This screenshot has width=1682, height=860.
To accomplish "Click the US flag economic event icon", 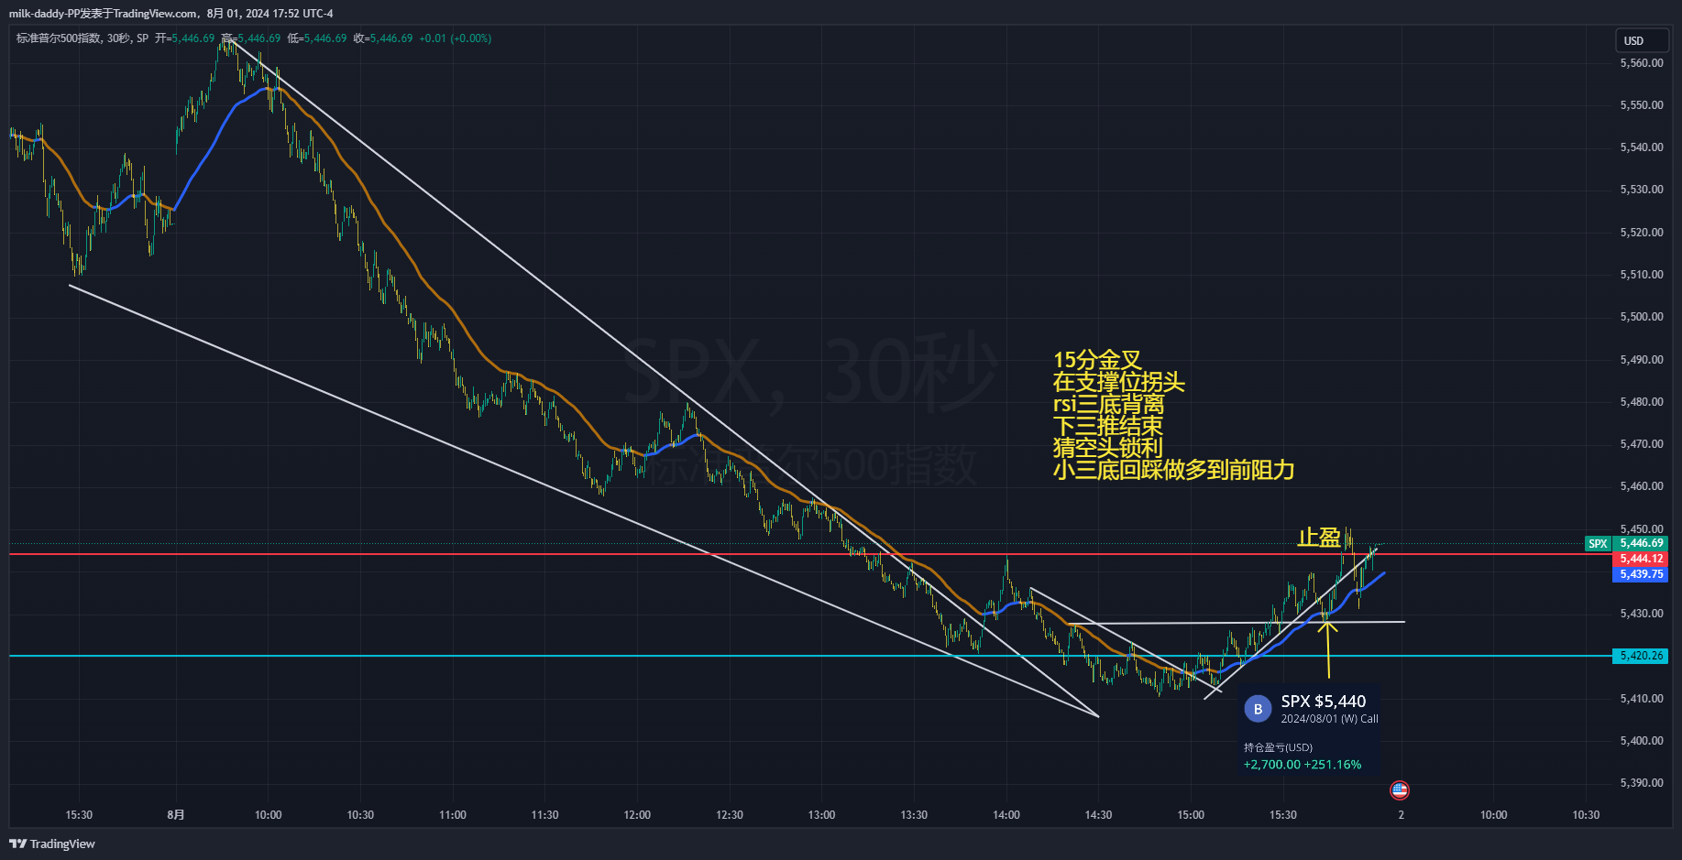I will [x=1399, y=789].
